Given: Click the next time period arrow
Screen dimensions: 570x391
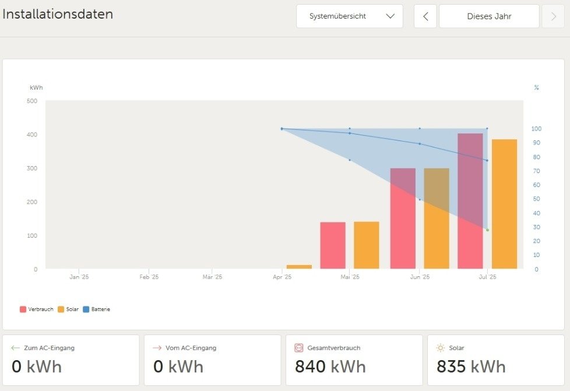Looking at the screenshot, I should click(x=553, y=16).
